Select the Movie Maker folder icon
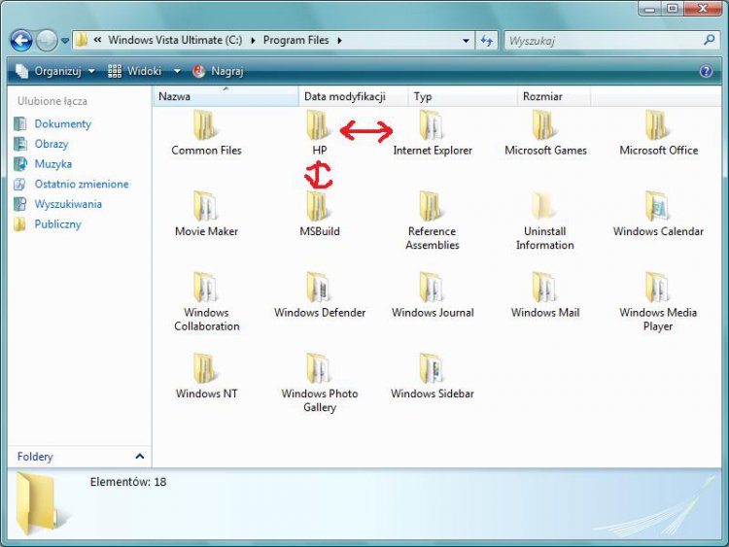 (205, 206)
